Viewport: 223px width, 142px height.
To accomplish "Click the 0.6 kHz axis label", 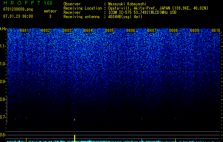I will [3, 135].
